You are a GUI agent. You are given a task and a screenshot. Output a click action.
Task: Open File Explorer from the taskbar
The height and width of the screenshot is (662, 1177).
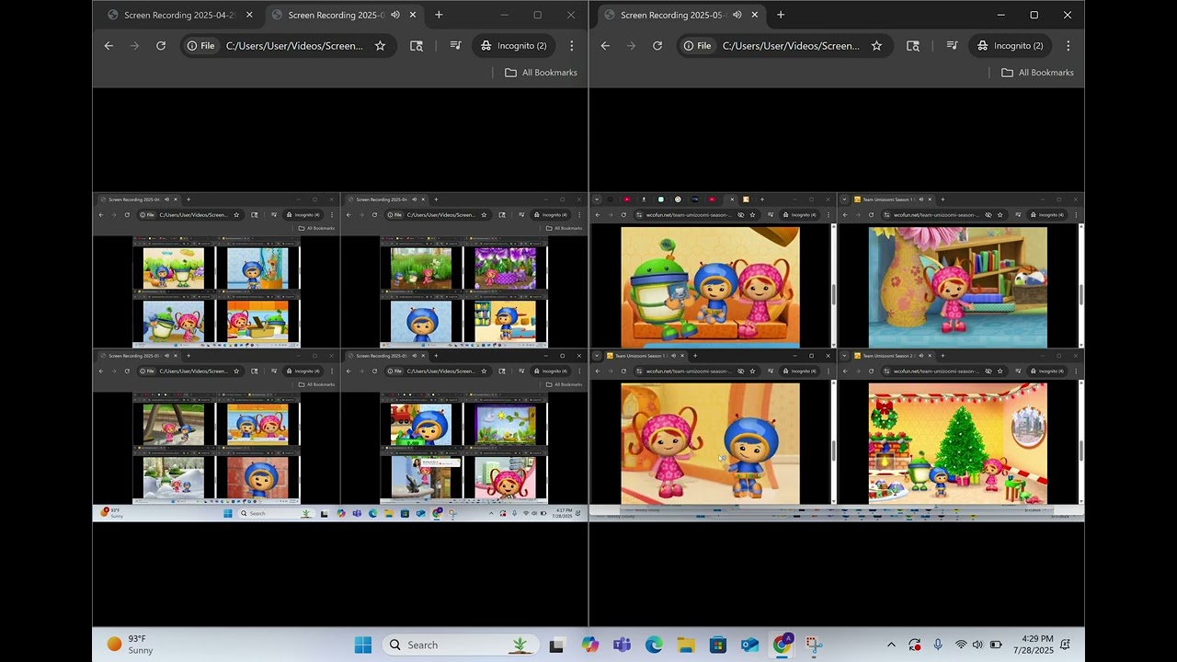click(686, 645)
